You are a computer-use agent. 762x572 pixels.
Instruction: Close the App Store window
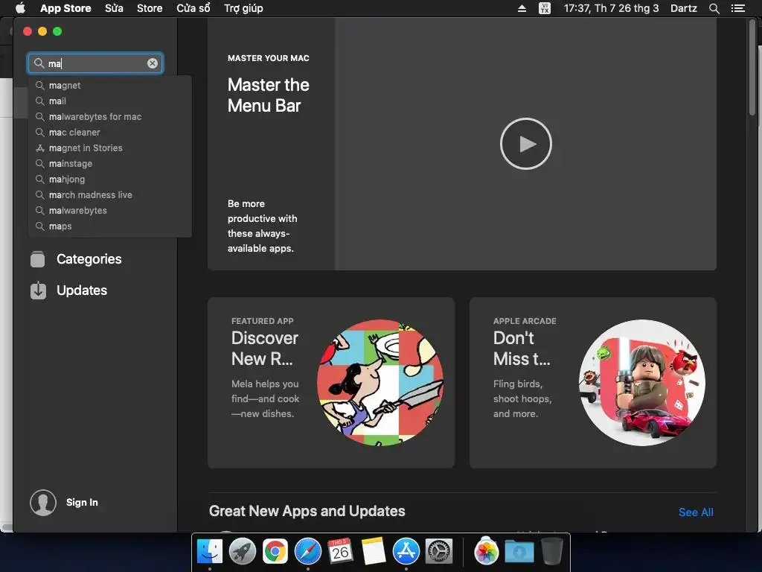point(28,31)
